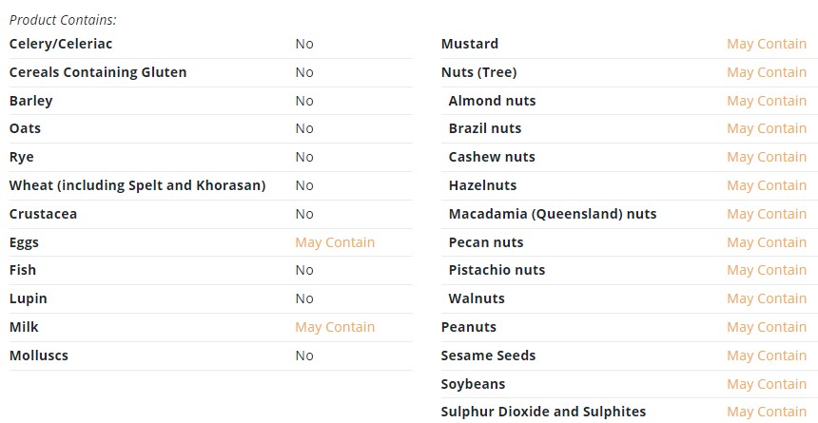Click the May Contain value for Eggs
The image size is (818, 423).
pyautogui.click(x=335, y=242)
